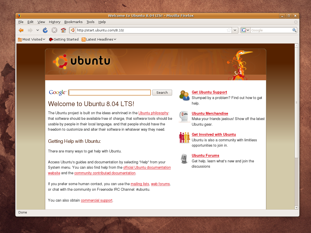Open the search engine selector dropdown
The width and height of the screenshot is (311, 233).
(x=246, y=30)
